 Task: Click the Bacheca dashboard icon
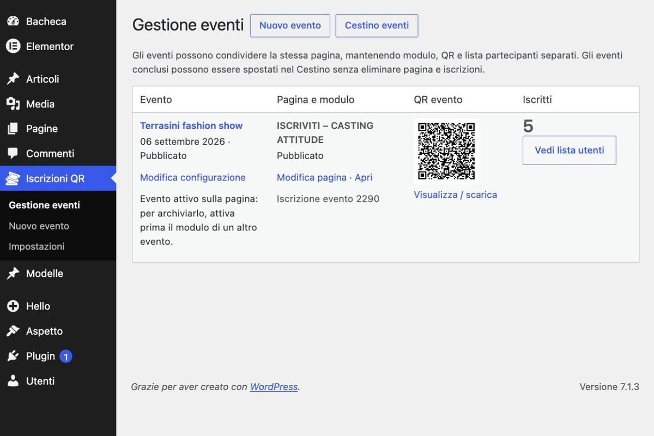13,21
